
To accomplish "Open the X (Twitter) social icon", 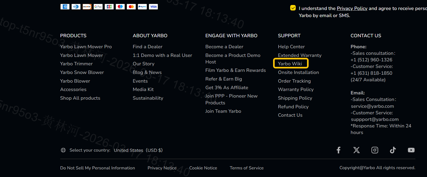I will tap(356, 150).
